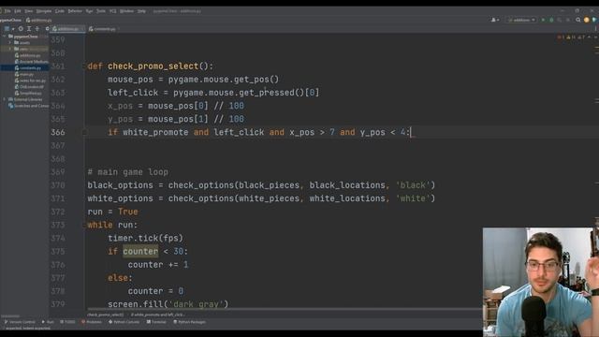Place the cursor on line number 366

58,132
